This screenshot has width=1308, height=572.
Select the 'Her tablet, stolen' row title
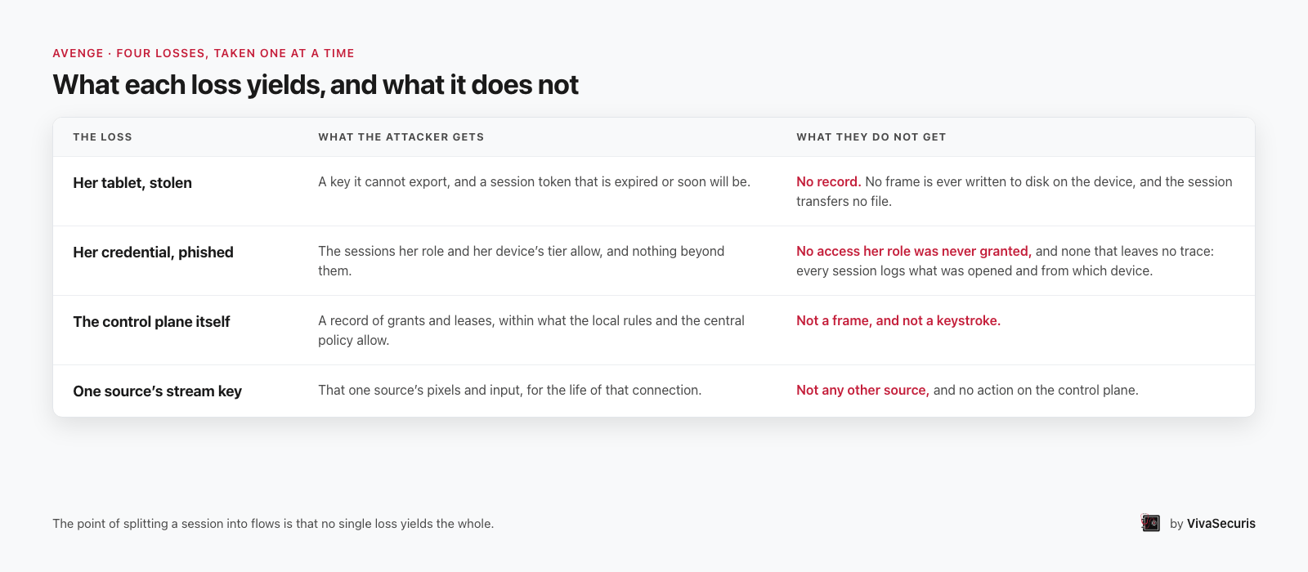(132, 183)
